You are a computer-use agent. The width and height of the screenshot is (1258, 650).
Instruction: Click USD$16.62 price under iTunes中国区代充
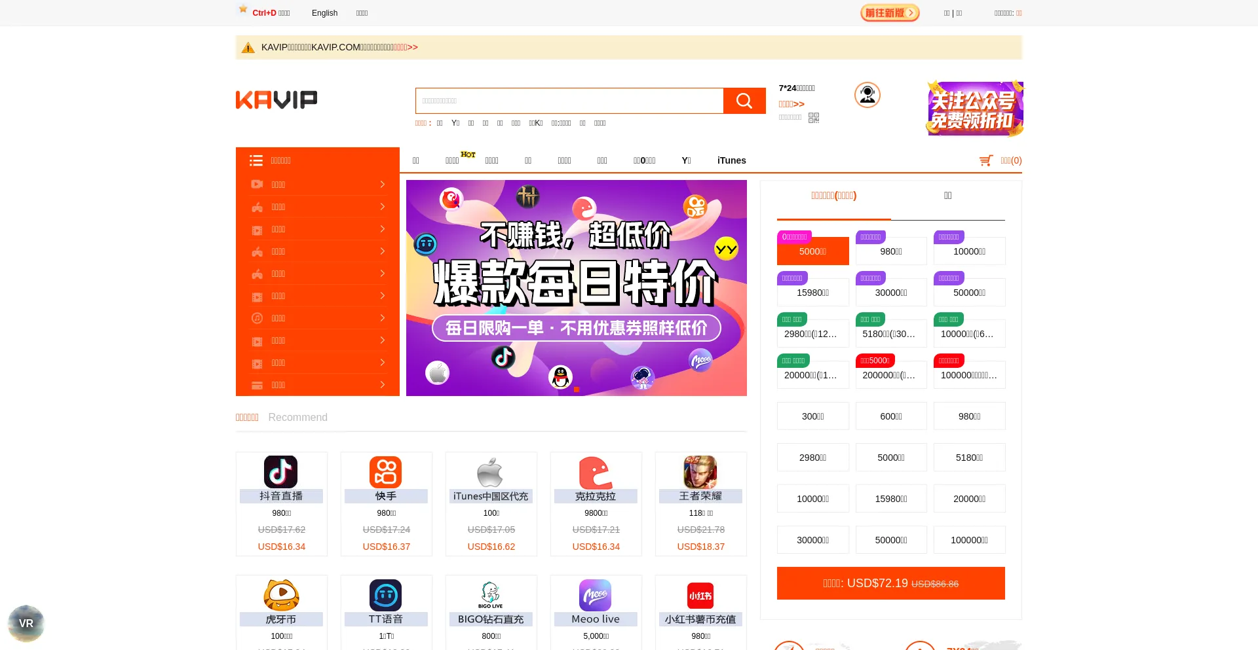coord(491,547)
